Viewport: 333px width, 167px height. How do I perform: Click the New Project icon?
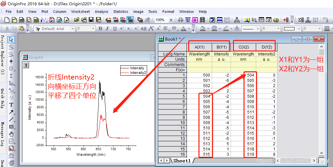click(x=7, y=20)
